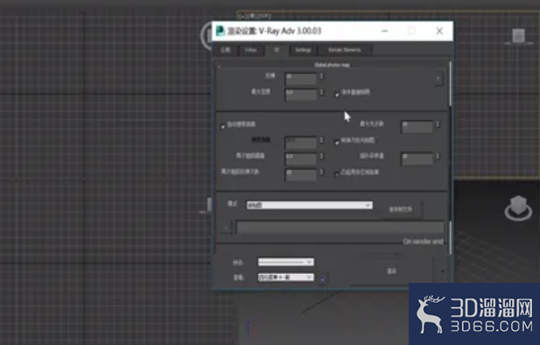Switch to the Settings tab

[303, 50]
